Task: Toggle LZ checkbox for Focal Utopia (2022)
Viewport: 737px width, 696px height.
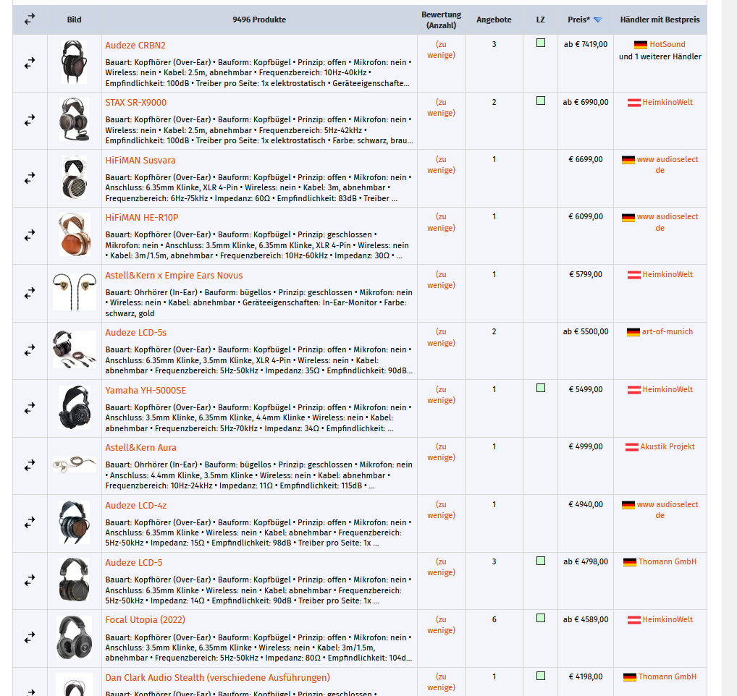Action: pyautogui.click(x=541, y=618)
